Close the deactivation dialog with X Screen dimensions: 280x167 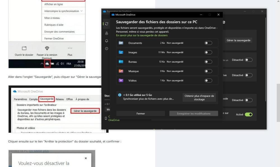pos(86,158)
